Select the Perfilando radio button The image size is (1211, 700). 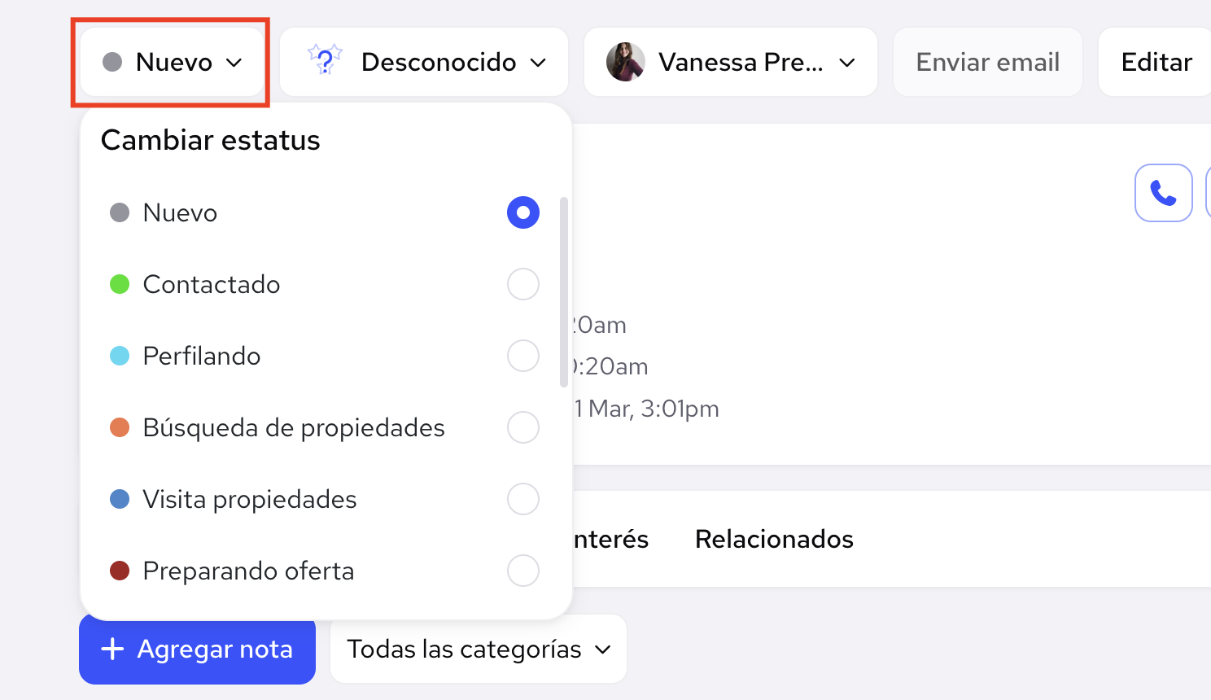tap(523, 356)
